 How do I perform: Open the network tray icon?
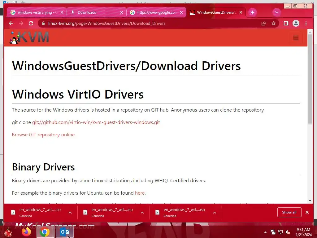(x=280, y=232)
